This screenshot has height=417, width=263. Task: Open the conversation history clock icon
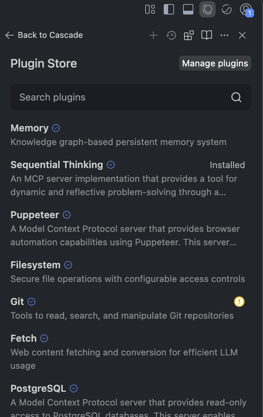[172, 35]
